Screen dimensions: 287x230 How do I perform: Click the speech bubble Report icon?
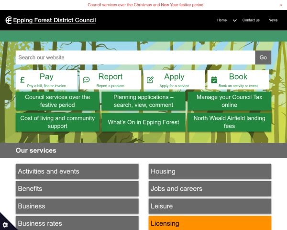(86, 80)
